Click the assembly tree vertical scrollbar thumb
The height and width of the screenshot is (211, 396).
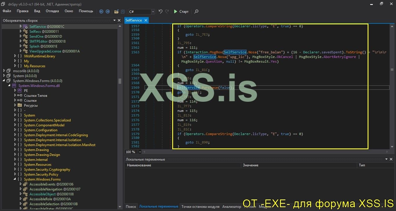pyautogui.click(x=120, y=81)
